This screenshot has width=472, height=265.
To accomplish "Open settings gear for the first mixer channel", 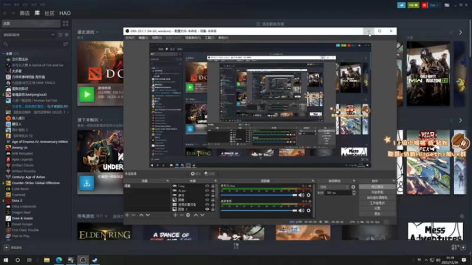I will pos(309,195).
